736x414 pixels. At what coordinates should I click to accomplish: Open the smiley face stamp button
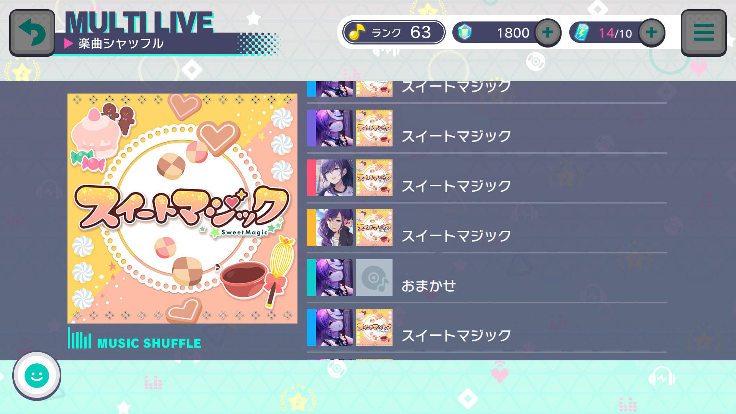click(37, 376)
